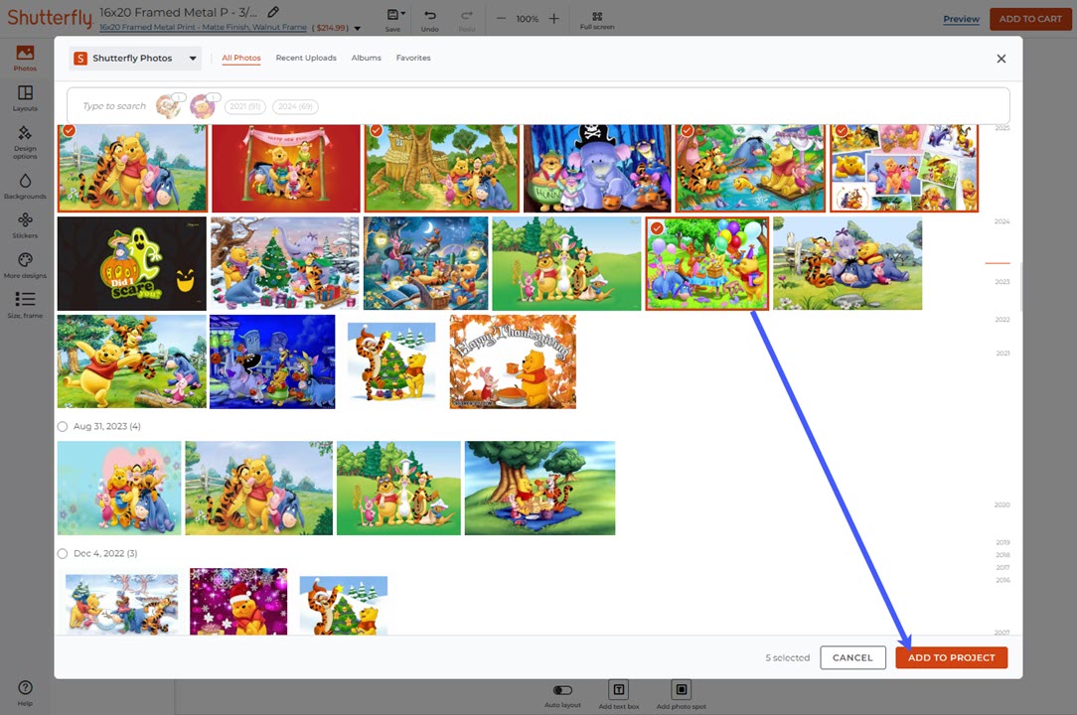Enter Full screen mode
The width and height of the screenshot is (1077, 715).
tap(597, 20)
